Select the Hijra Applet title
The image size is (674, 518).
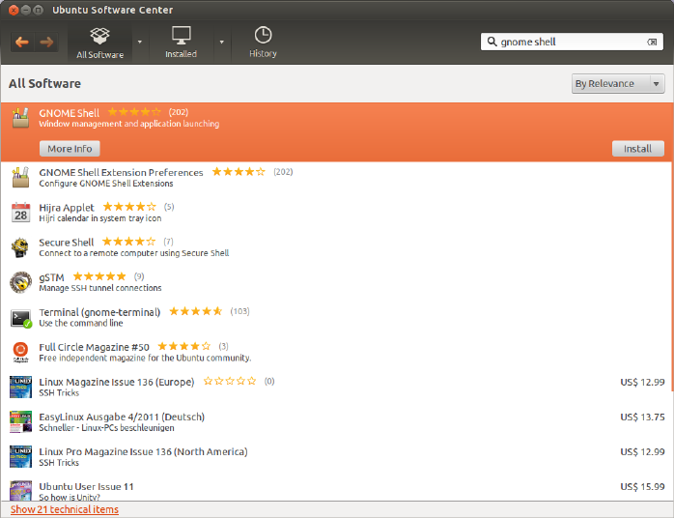point(67,208)
